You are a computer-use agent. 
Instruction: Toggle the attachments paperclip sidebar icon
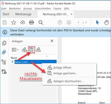point(4,52)
